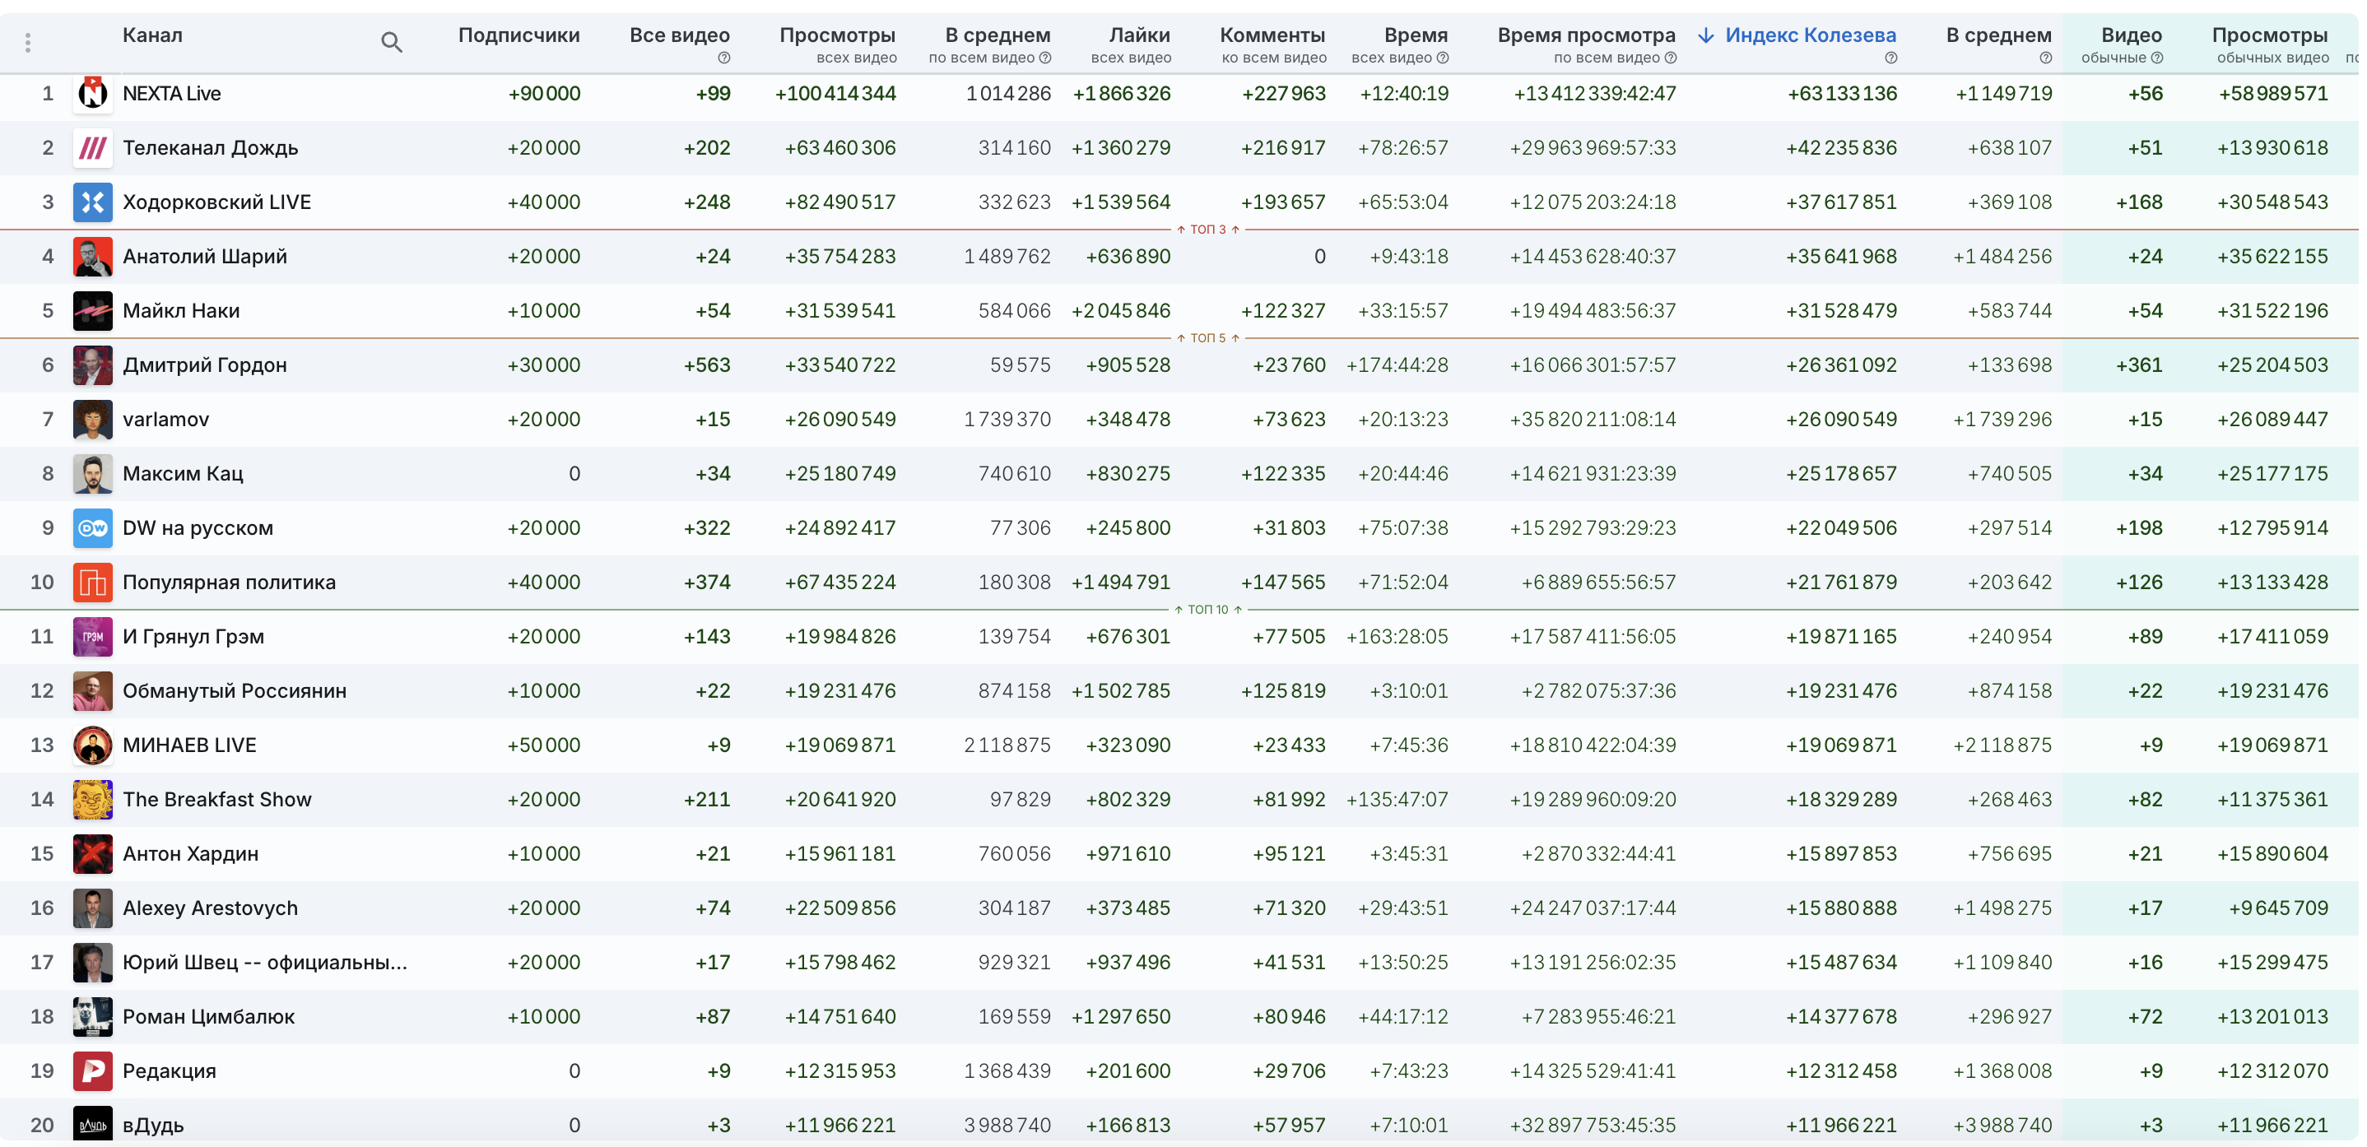This screenshot has width=2367, height=1147.
Task: Click Обманутый Россиянин avatar
Action: 93,690
